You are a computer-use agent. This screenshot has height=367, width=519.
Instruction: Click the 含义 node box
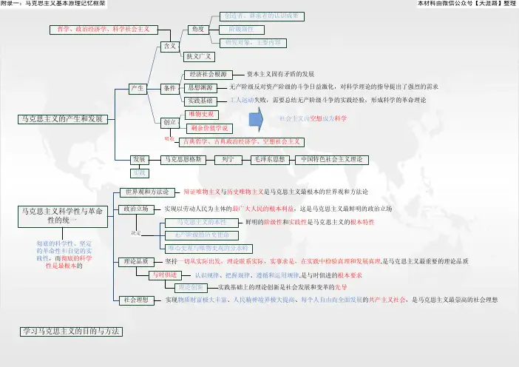tap(170, 46)
